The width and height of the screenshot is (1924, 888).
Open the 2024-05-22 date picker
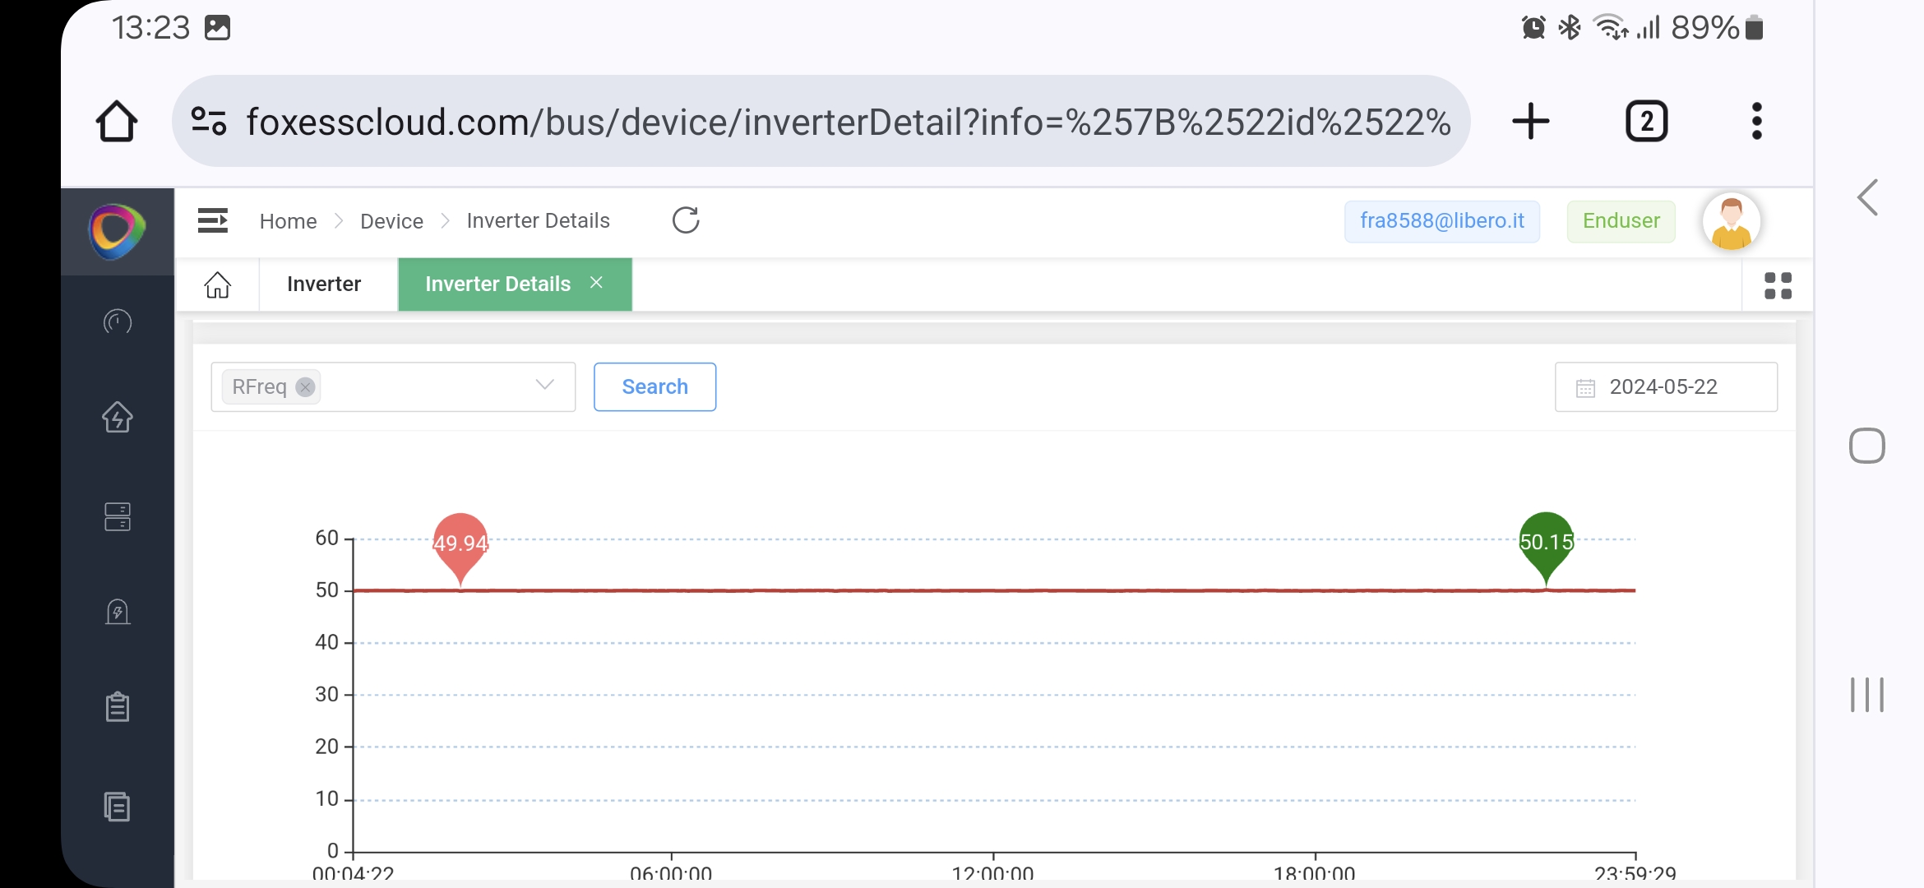click(1665, 387)
